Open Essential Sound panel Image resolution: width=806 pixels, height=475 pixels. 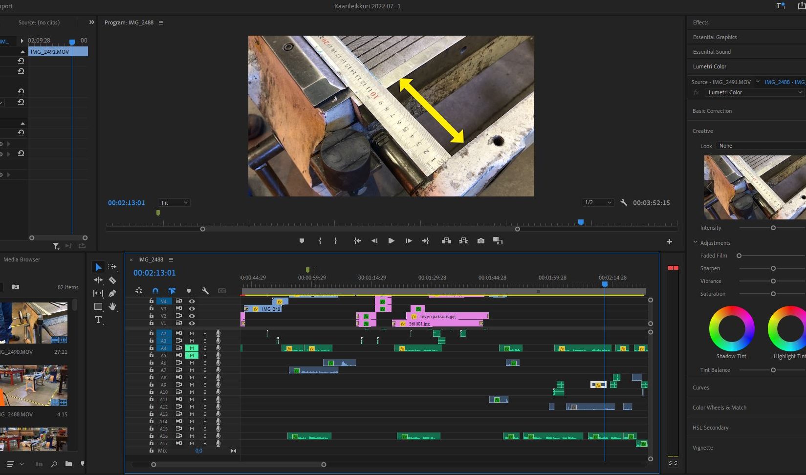point(712,52)
